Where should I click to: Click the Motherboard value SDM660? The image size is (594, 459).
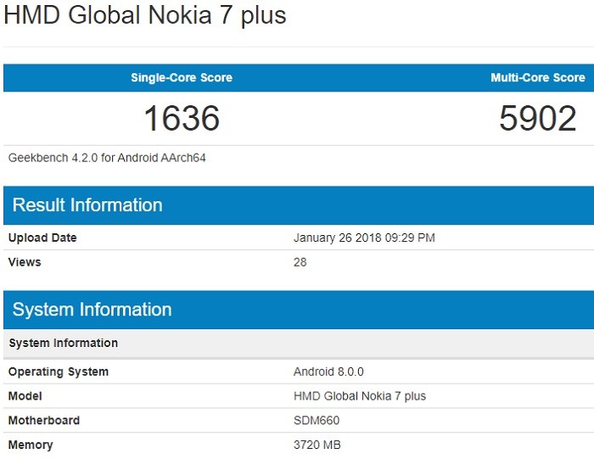(317, 420)
